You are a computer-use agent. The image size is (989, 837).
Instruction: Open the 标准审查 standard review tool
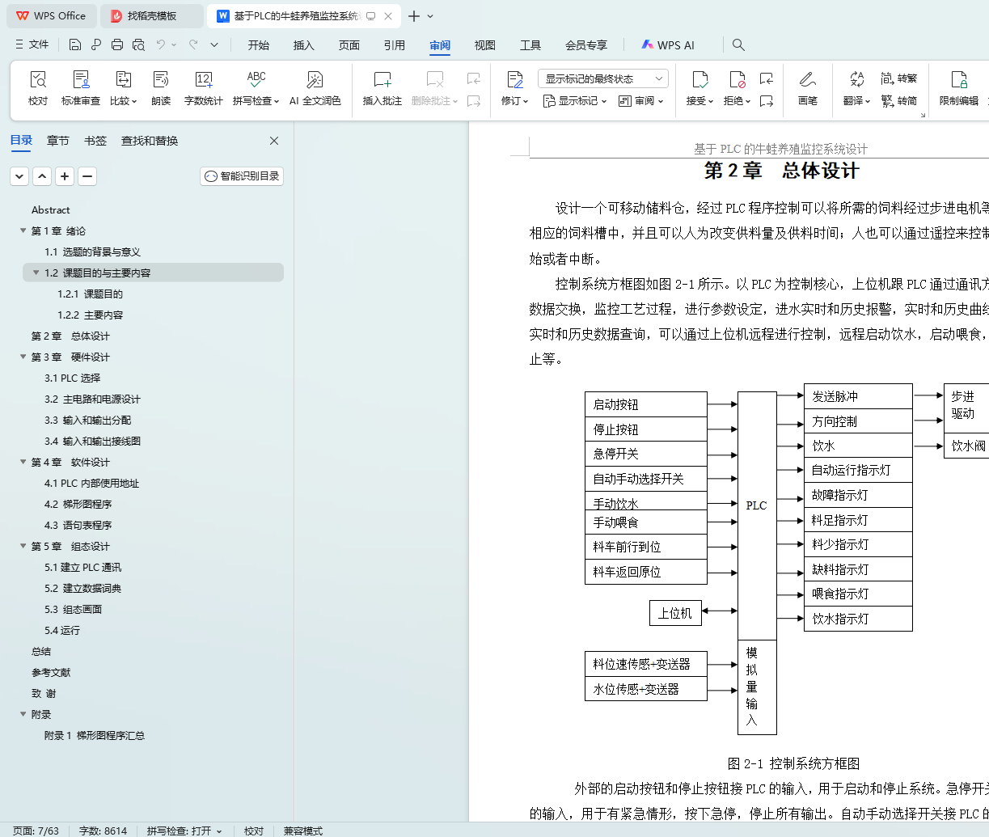[x=81, y=88]
